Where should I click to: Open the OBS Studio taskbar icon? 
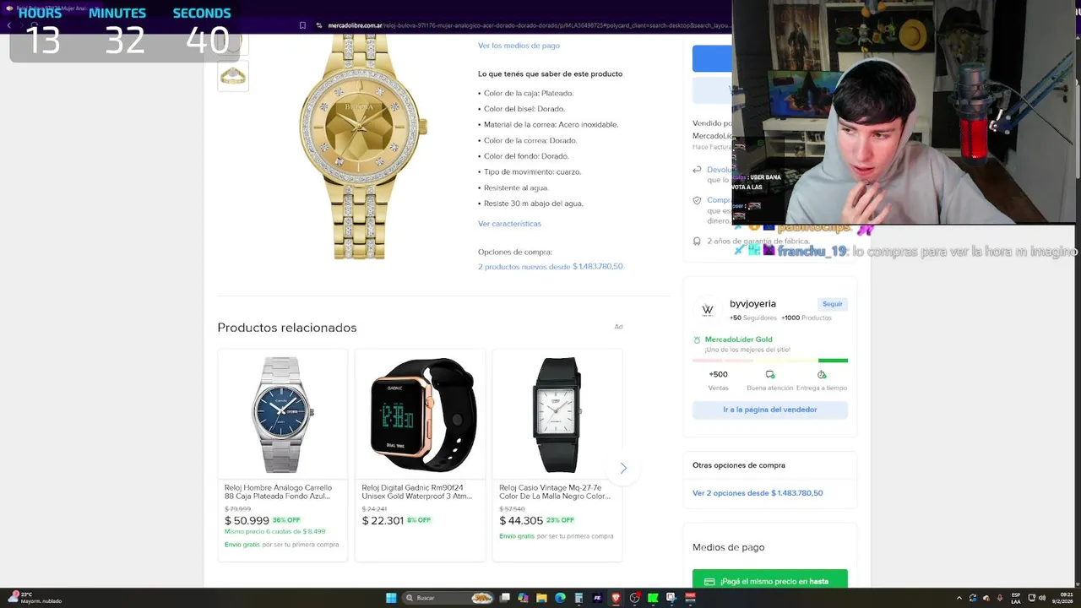pyautogui.click(x=634, y=598)
